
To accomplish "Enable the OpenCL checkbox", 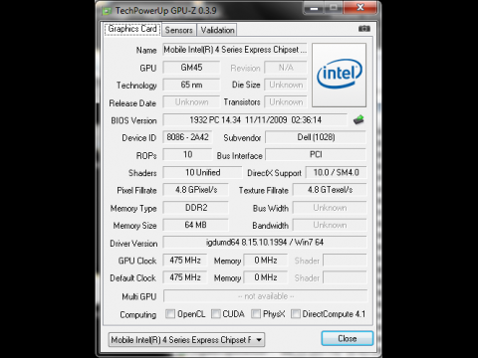I will tap(170, 313).
